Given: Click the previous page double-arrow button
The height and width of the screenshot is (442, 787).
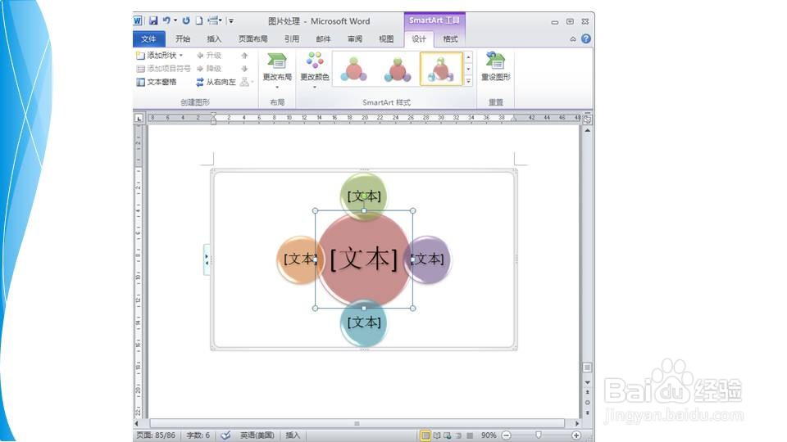Looking at the screenshot, I should pos(587,392).
